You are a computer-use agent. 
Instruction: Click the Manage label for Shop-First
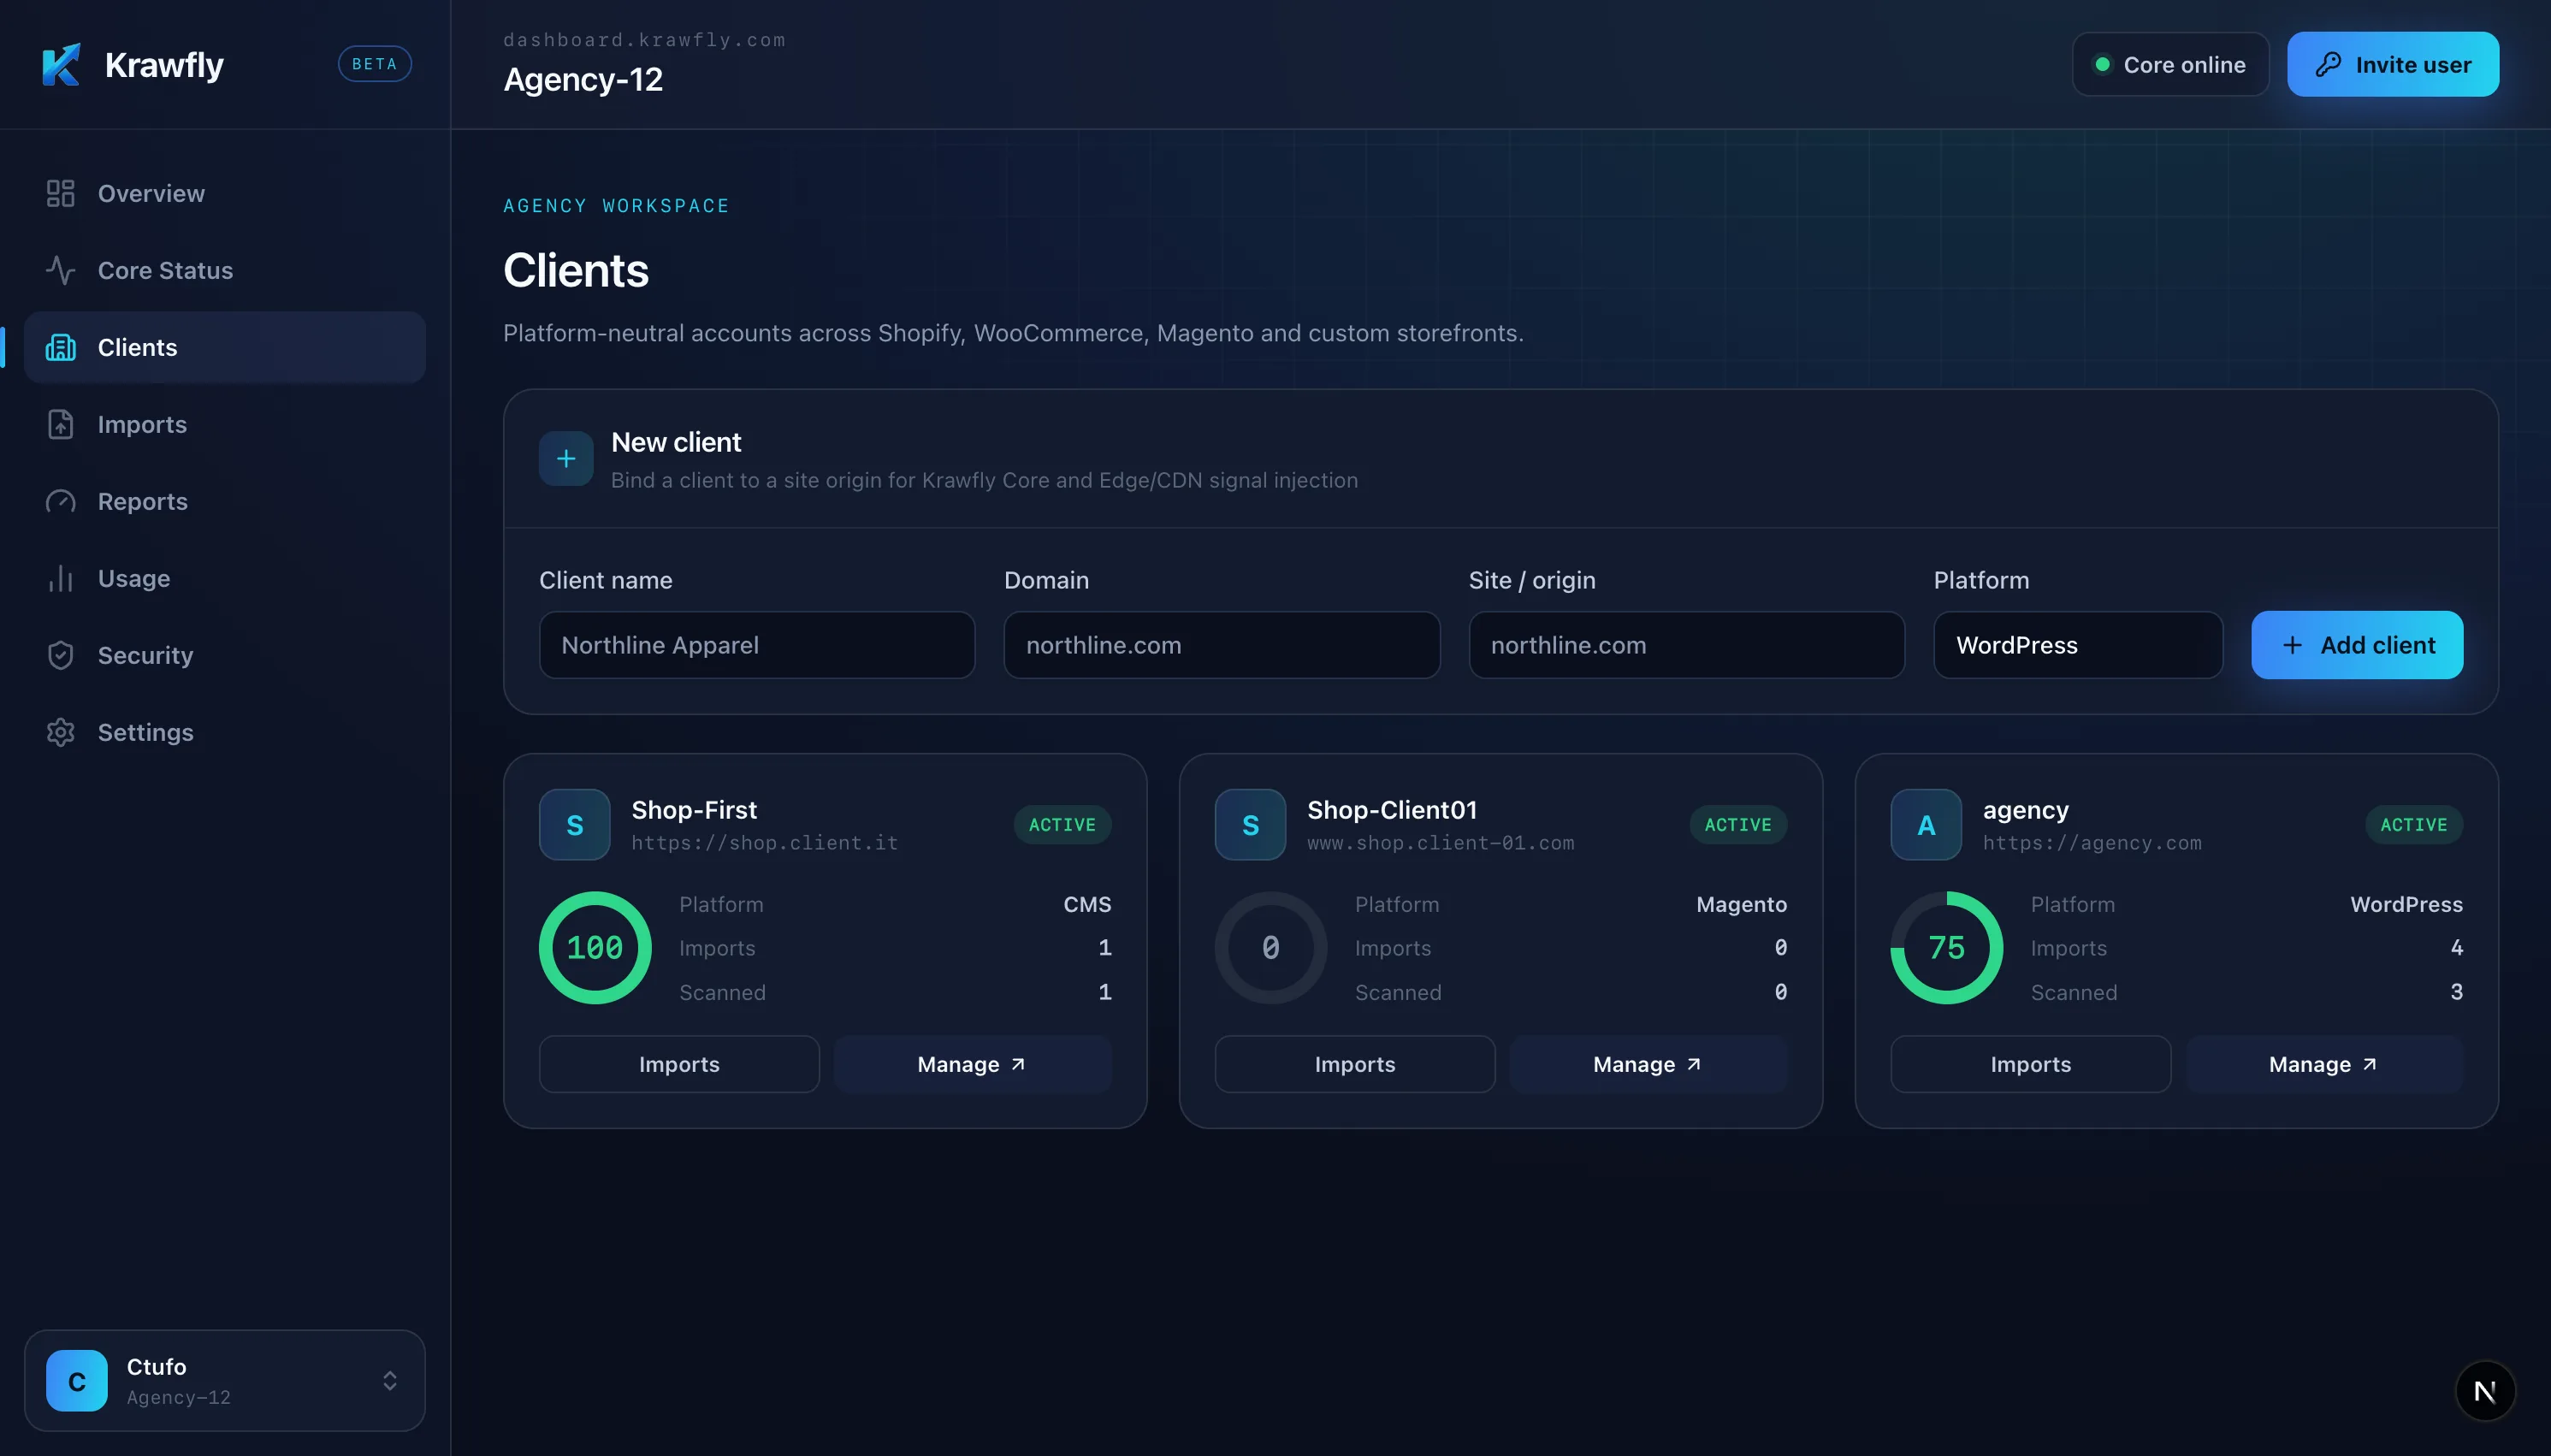[x=958, y=1065]
